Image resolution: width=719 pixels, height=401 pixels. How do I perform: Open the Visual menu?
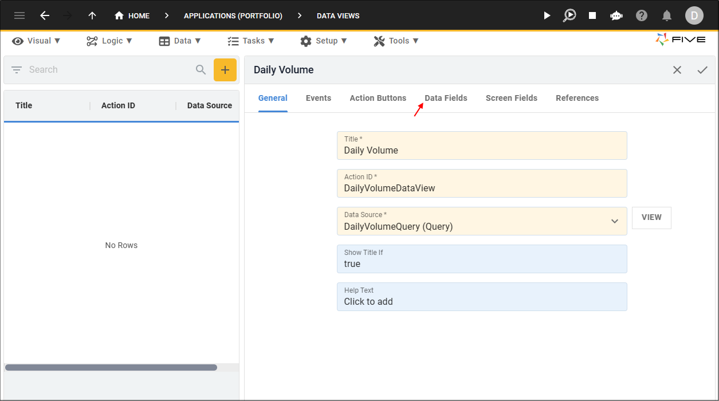tap(36, 41)
